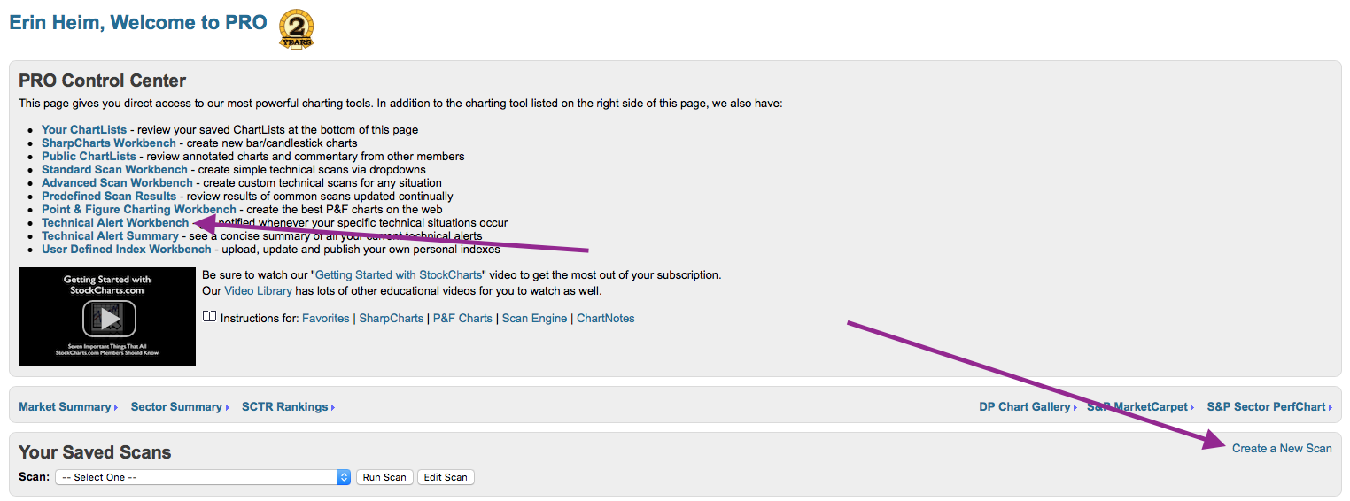Click the Run Scan button

[384, 477]
